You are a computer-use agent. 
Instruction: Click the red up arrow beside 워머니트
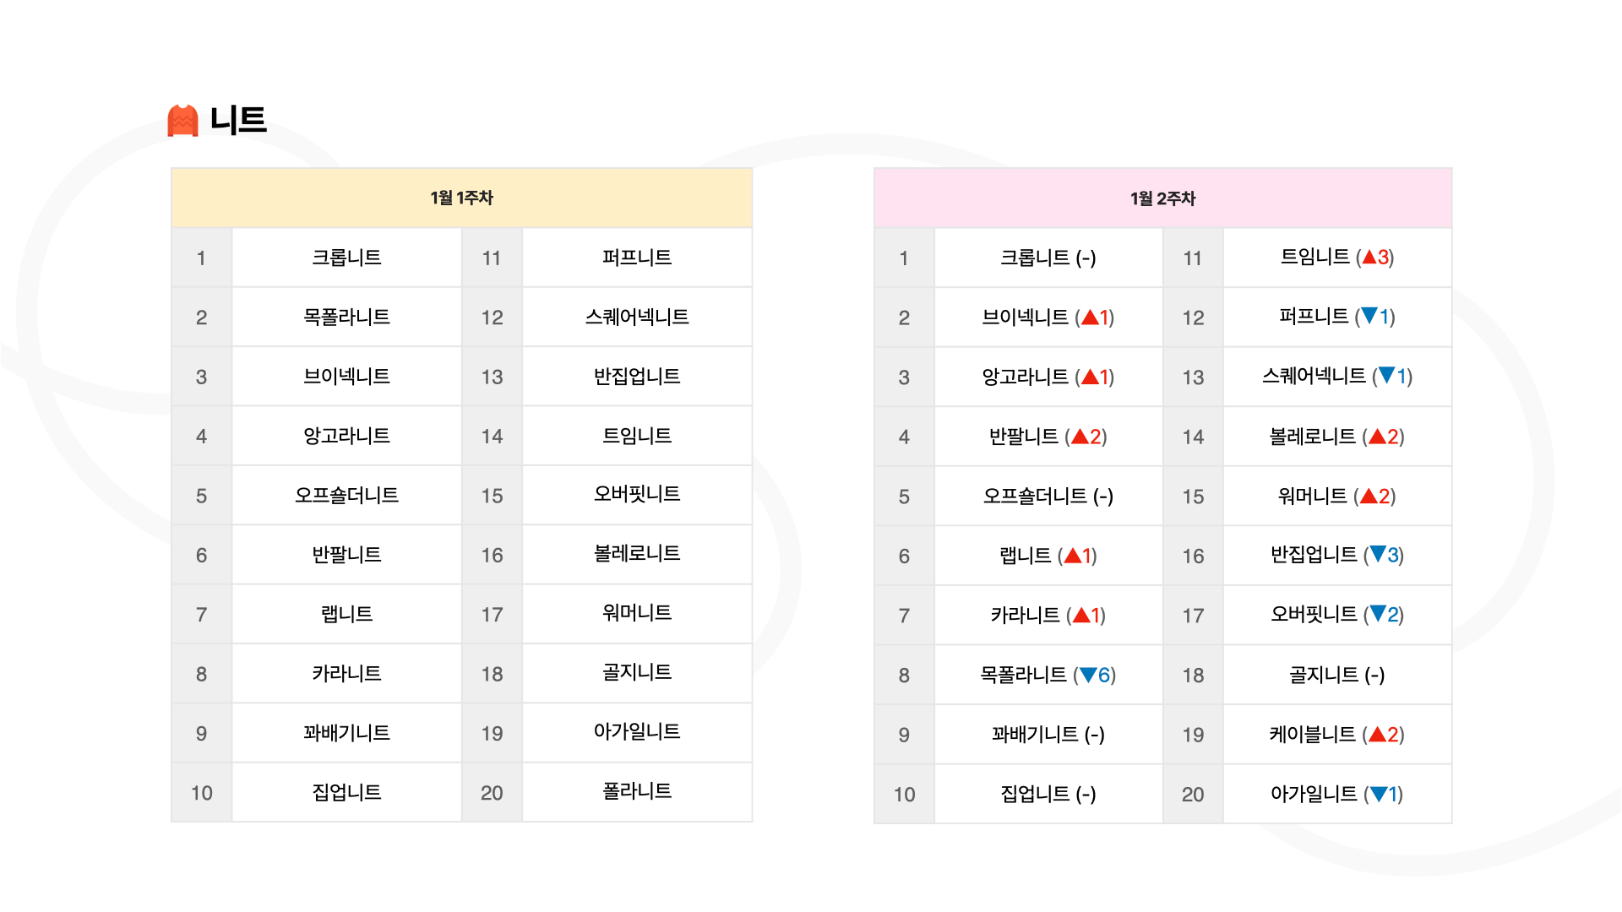pyautogui.click(x=1369, y=496)
